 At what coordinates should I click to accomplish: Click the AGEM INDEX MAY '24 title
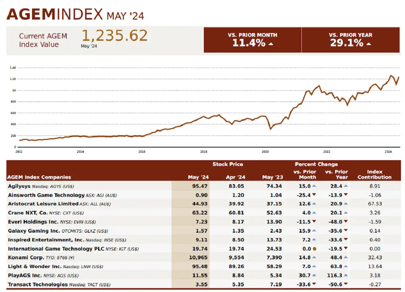(x=75, y=14)
